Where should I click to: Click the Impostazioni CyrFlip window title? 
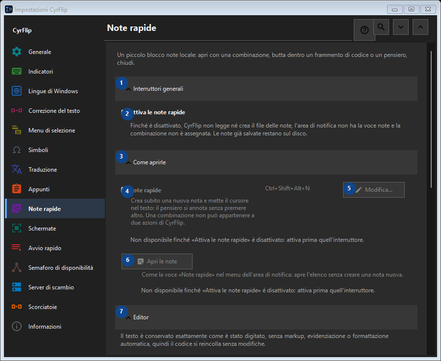tap(41, 10)
